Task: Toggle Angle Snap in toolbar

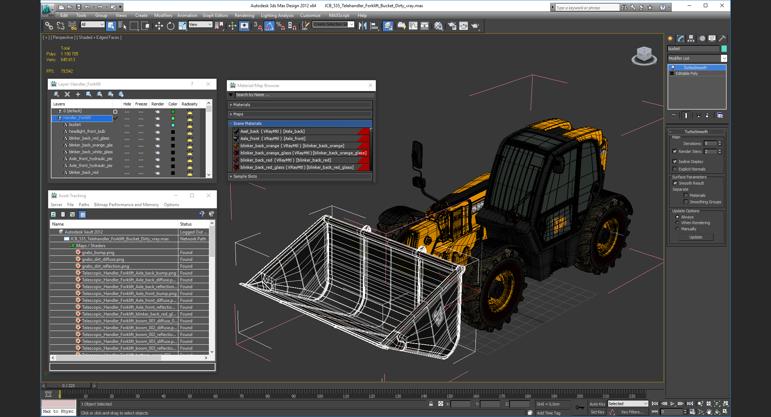Action: [269, 26]
